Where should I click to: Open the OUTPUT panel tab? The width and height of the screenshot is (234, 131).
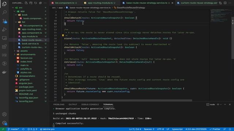73,104
